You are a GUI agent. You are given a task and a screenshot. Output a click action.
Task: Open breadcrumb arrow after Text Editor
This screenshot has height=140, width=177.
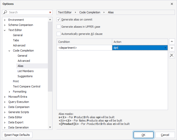75,12
